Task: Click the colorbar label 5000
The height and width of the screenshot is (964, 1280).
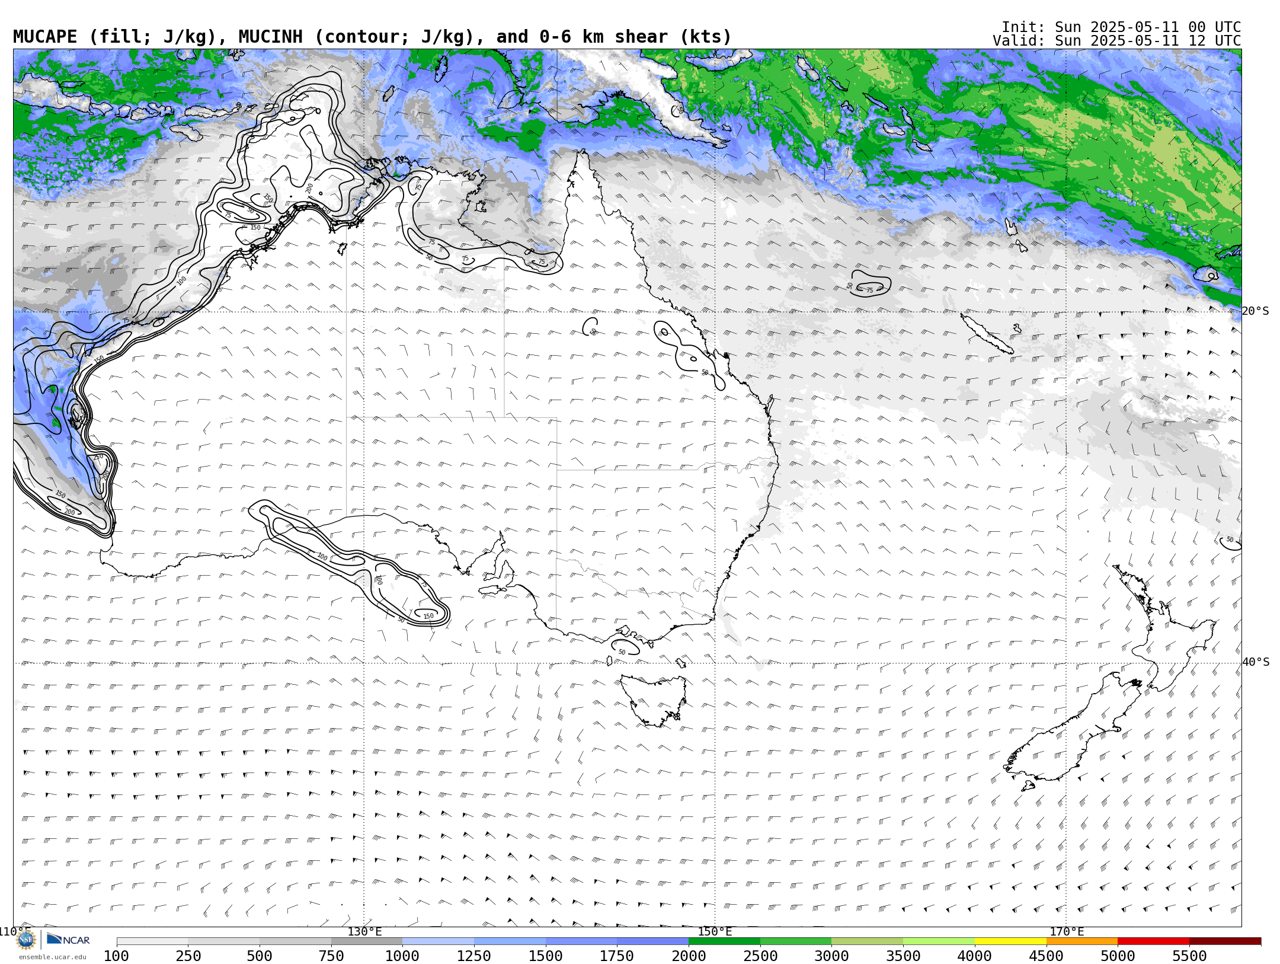Action: [1118, 956]
